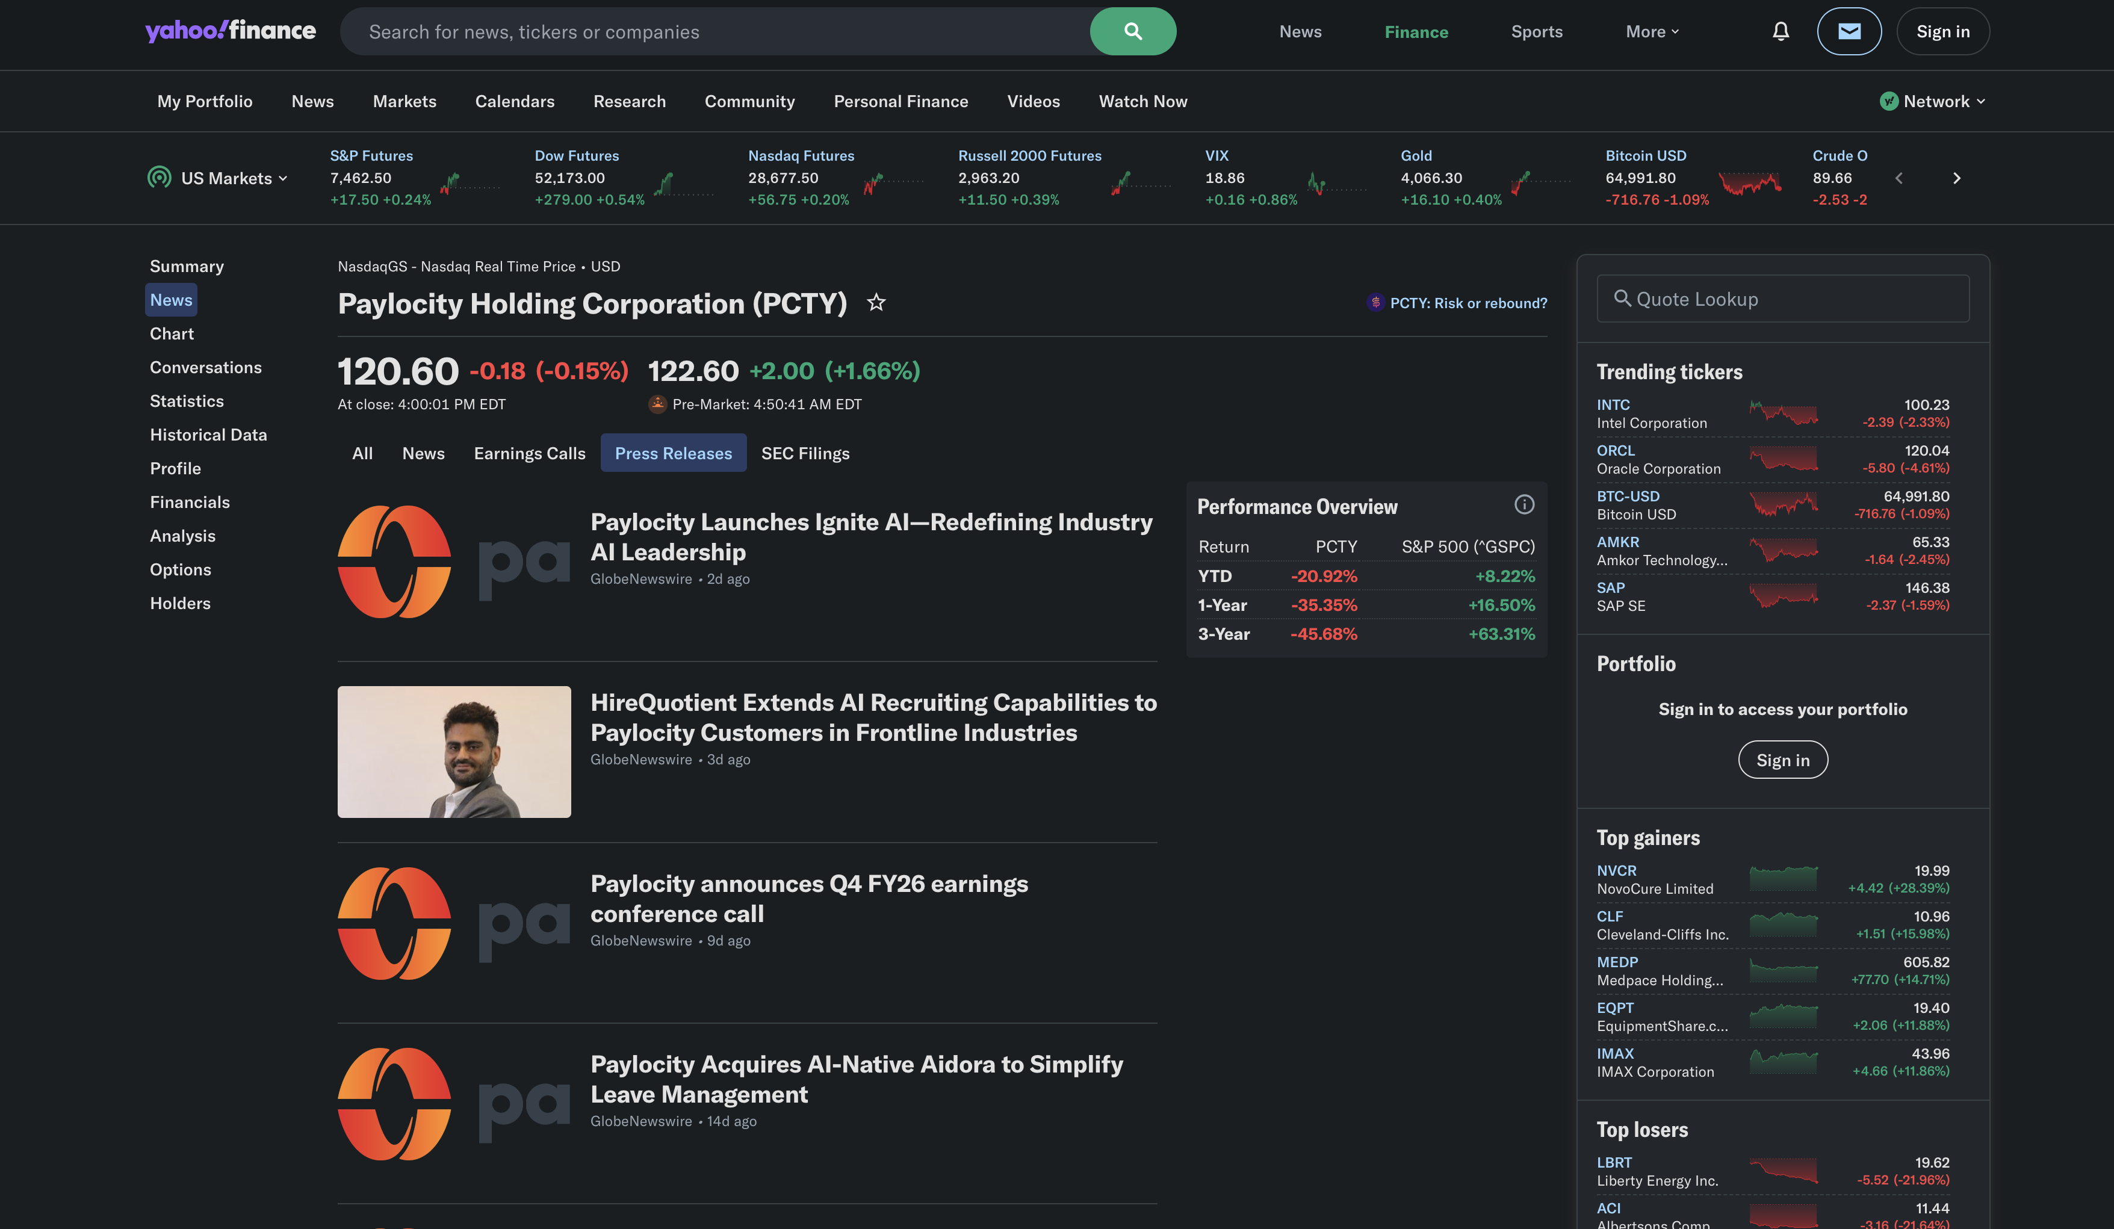
Task: Click the Quote Lookup magnifier icon
Action: point(1622,299)
